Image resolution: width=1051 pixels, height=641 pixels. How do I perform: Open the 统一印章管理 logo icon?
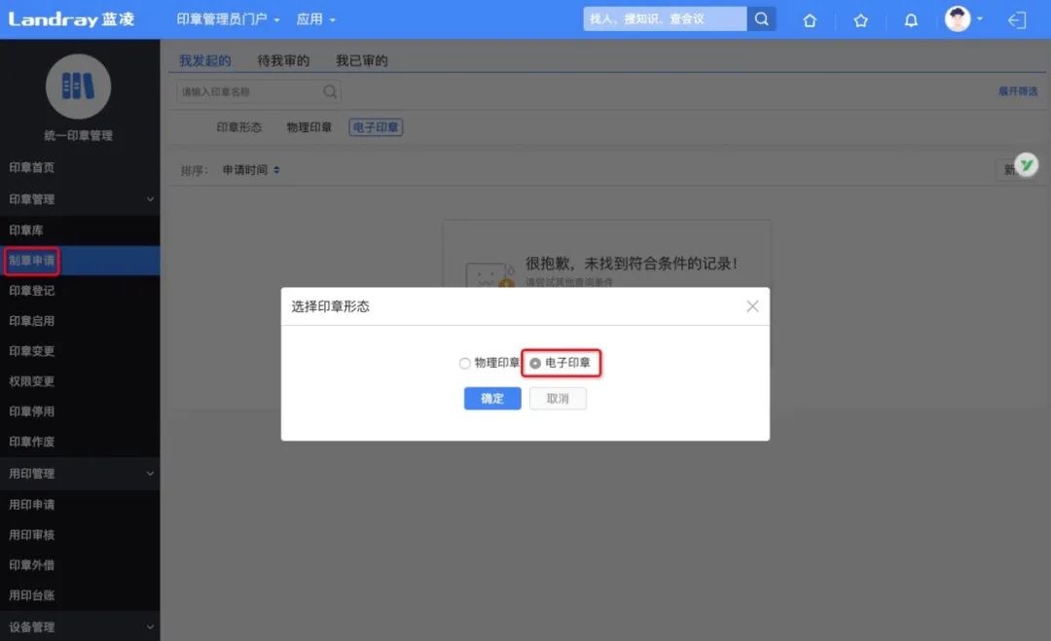click(x=79, y=87)
